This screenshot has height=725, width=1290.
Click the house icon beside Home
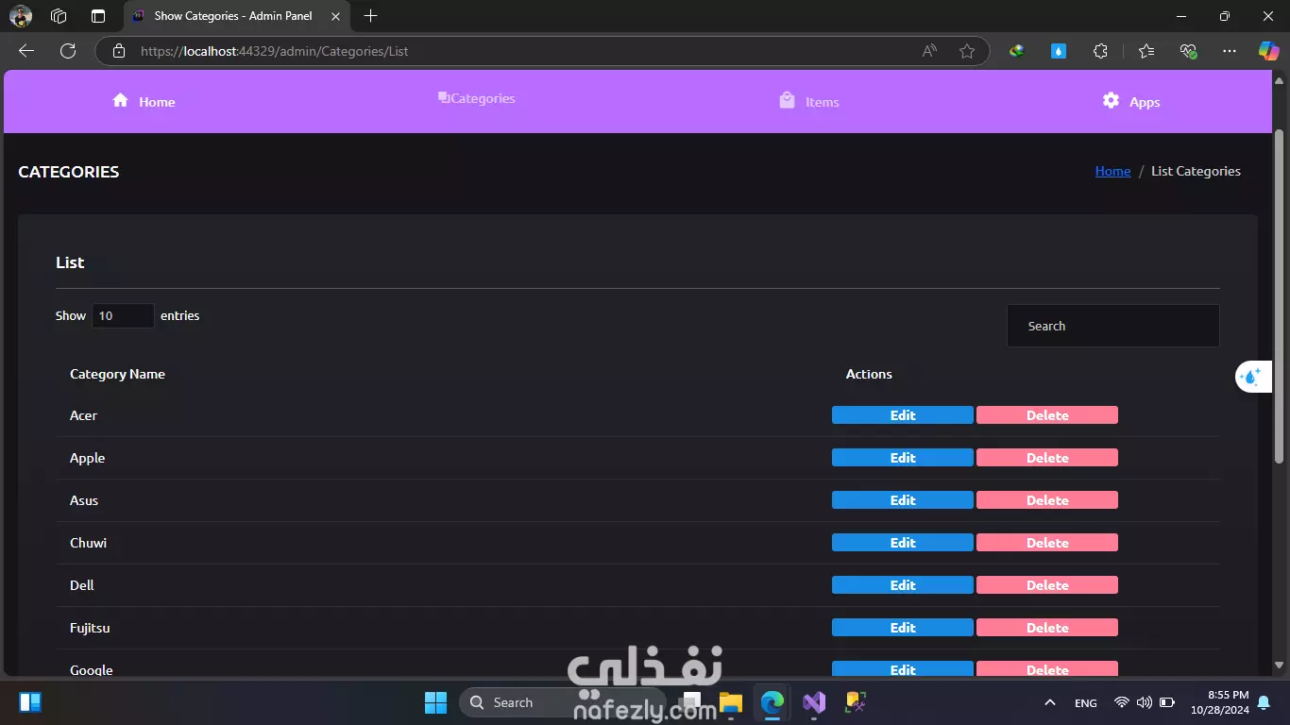pyautogui.click(x=120, y=100)
